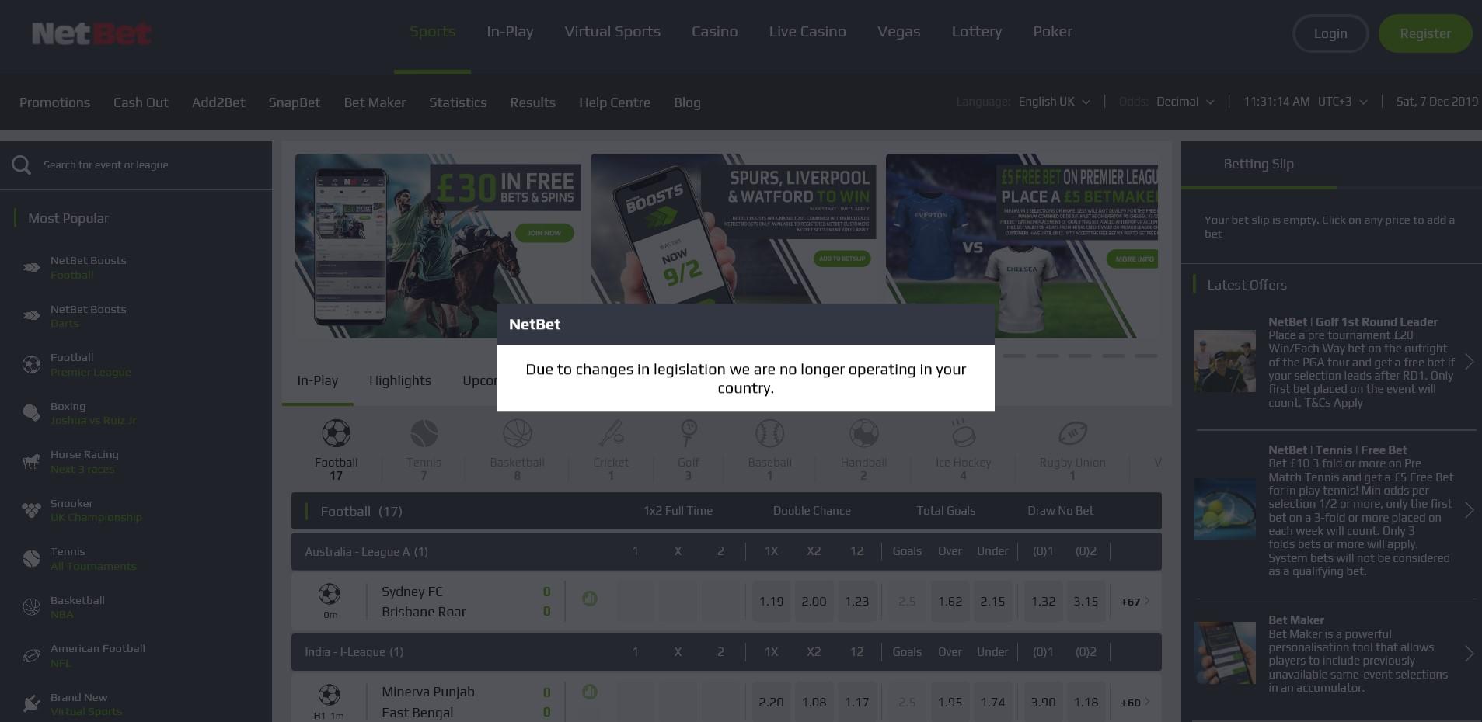Open the Odds Decimal format dropdown
This screenshot has height=722, width=1482.
point(1184,102)
